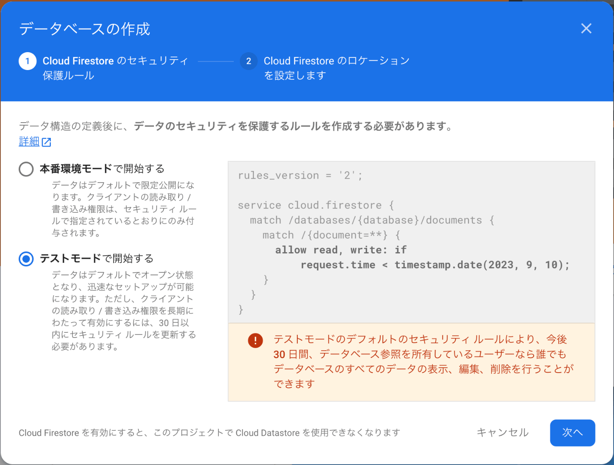Click the キャンセル button

tap(503, 433)
